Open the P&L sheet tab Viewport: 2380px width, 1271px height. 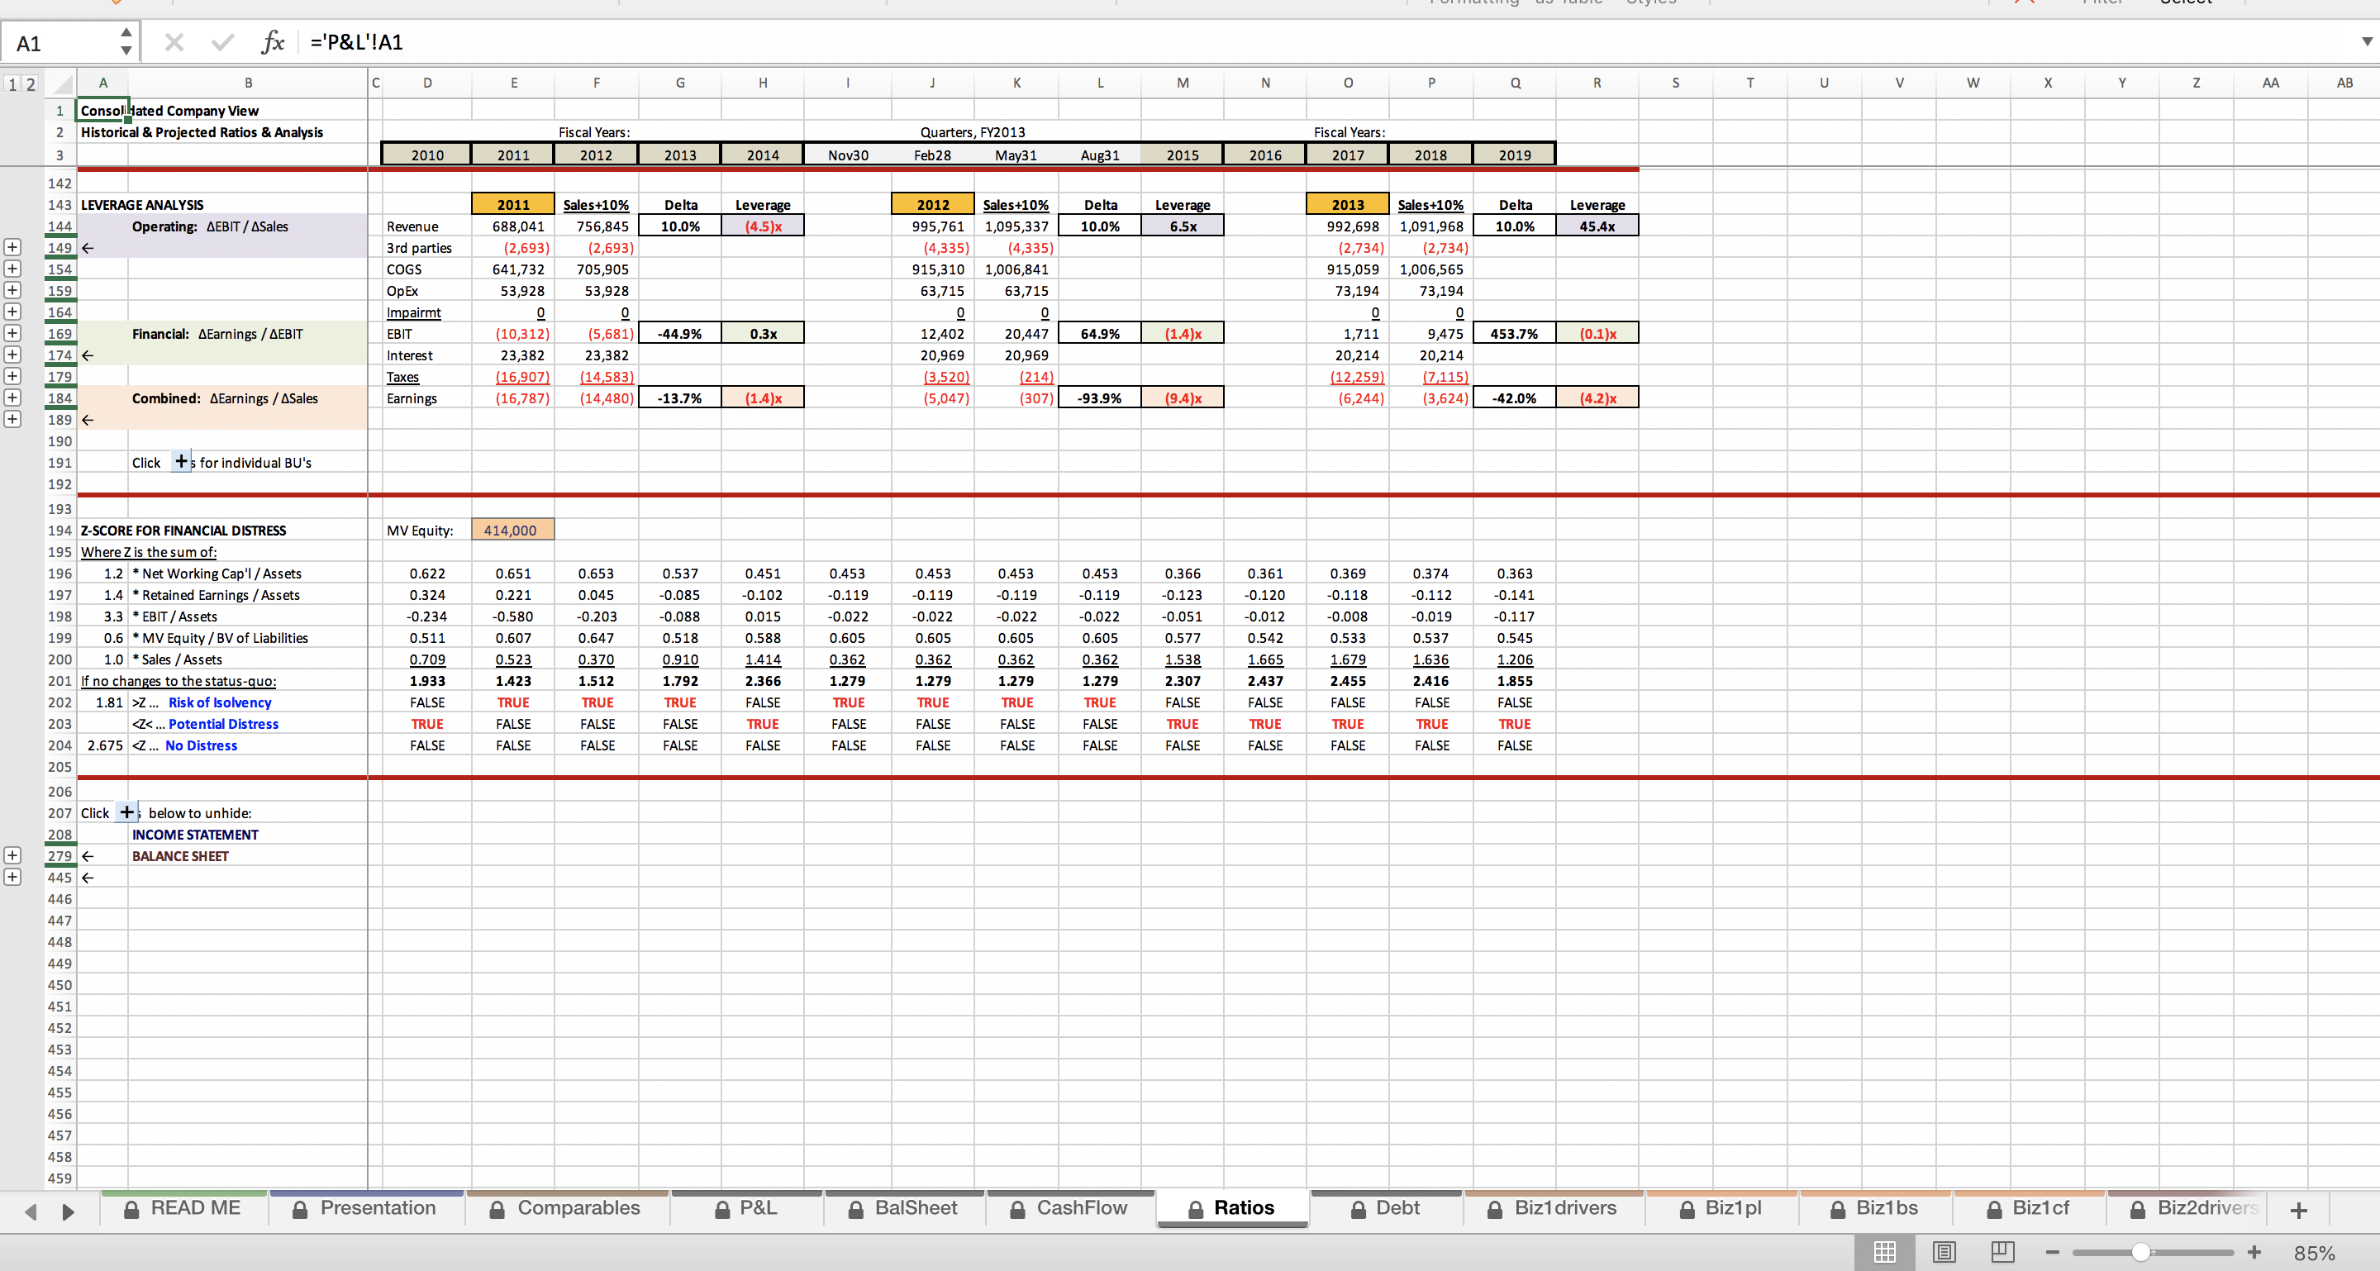[x=745, y=1208]
